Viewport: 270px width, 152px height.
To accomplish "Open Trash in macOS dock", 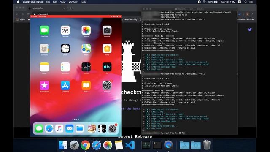I will click(207, 145).
